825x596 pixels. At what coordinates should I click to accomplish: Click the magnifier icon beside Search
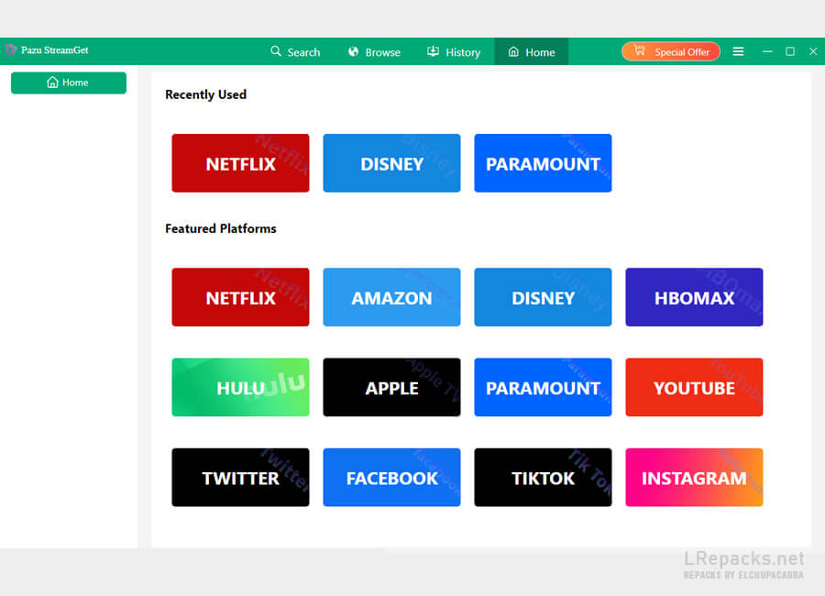point(276,51)
